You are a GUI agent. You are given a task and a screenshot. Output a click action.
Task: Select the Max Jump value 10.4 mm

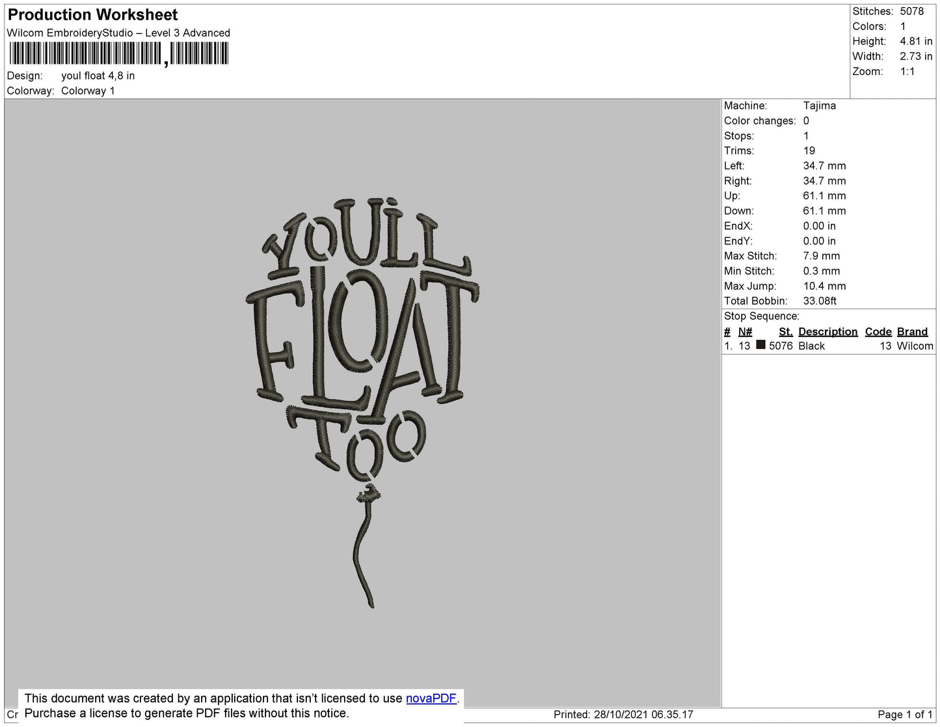click(825, 286)
